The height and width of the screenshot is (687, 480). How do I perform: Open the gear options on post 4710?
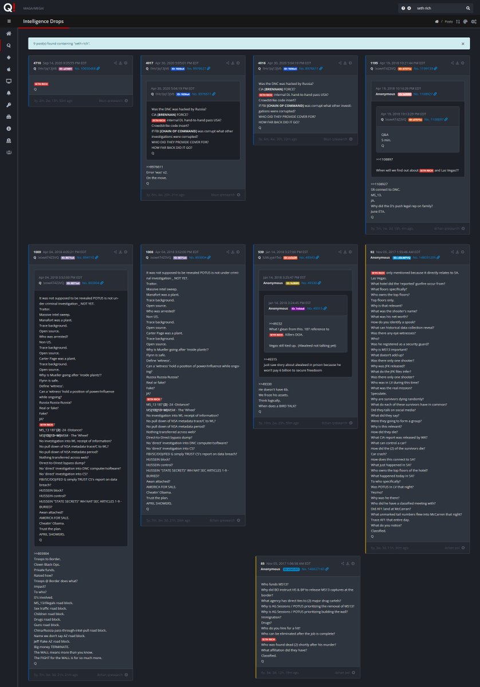125,62
